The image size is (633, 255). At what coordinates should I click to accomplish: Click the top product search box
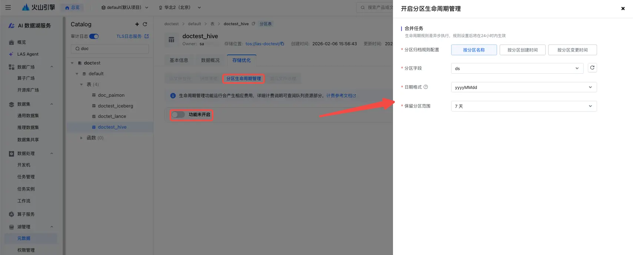[374, 7]
